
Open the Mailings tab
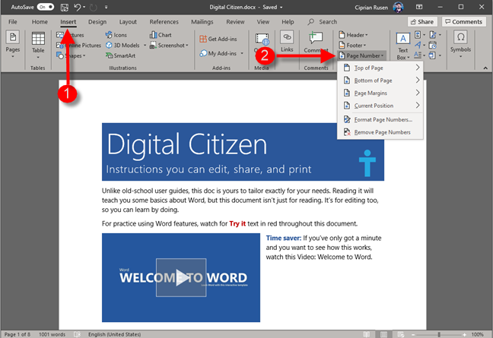point(202,22)
